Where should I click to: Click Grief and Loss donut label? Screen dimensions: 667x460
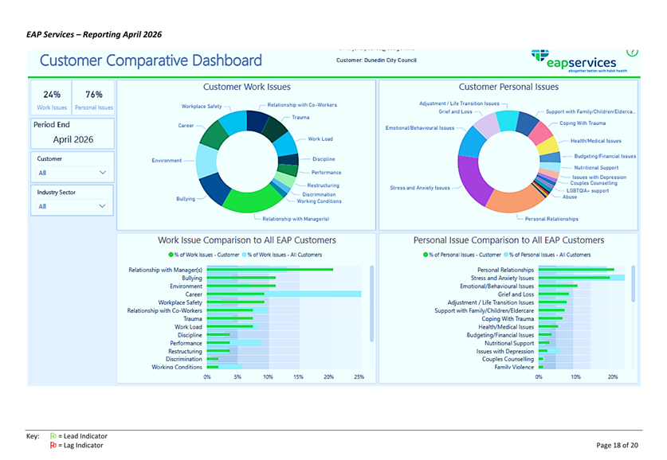point(455,111)
